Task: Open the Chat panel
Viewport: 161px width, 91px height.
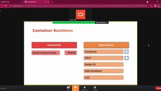Action: point(75,88)
